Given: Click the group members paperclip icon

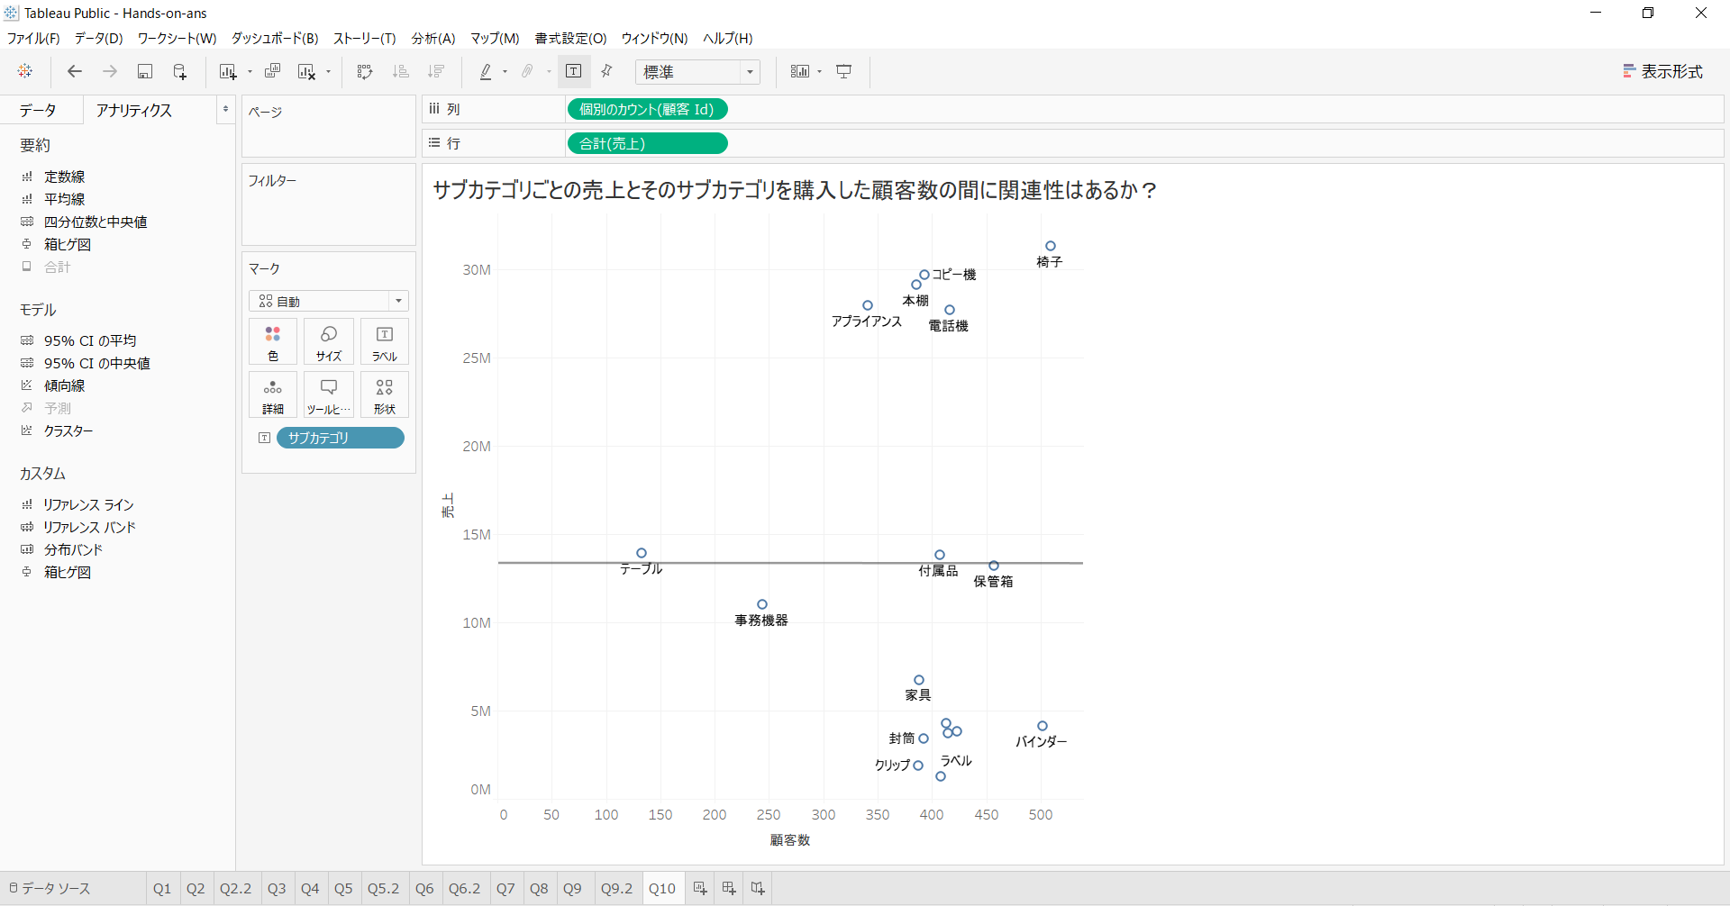Looking at the screenshot, I should [527, 71].
